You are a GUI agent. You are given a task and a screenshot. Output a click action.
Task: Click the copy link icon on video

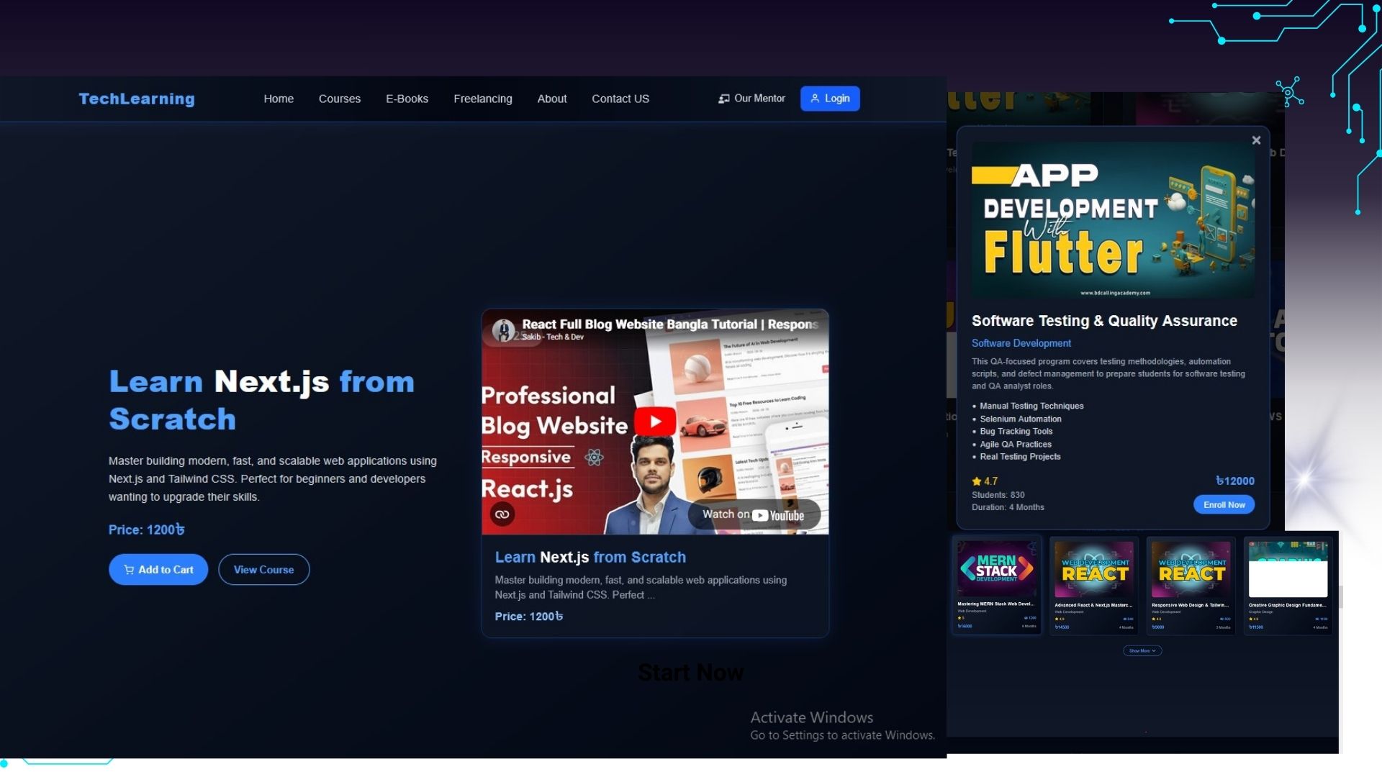502,514
